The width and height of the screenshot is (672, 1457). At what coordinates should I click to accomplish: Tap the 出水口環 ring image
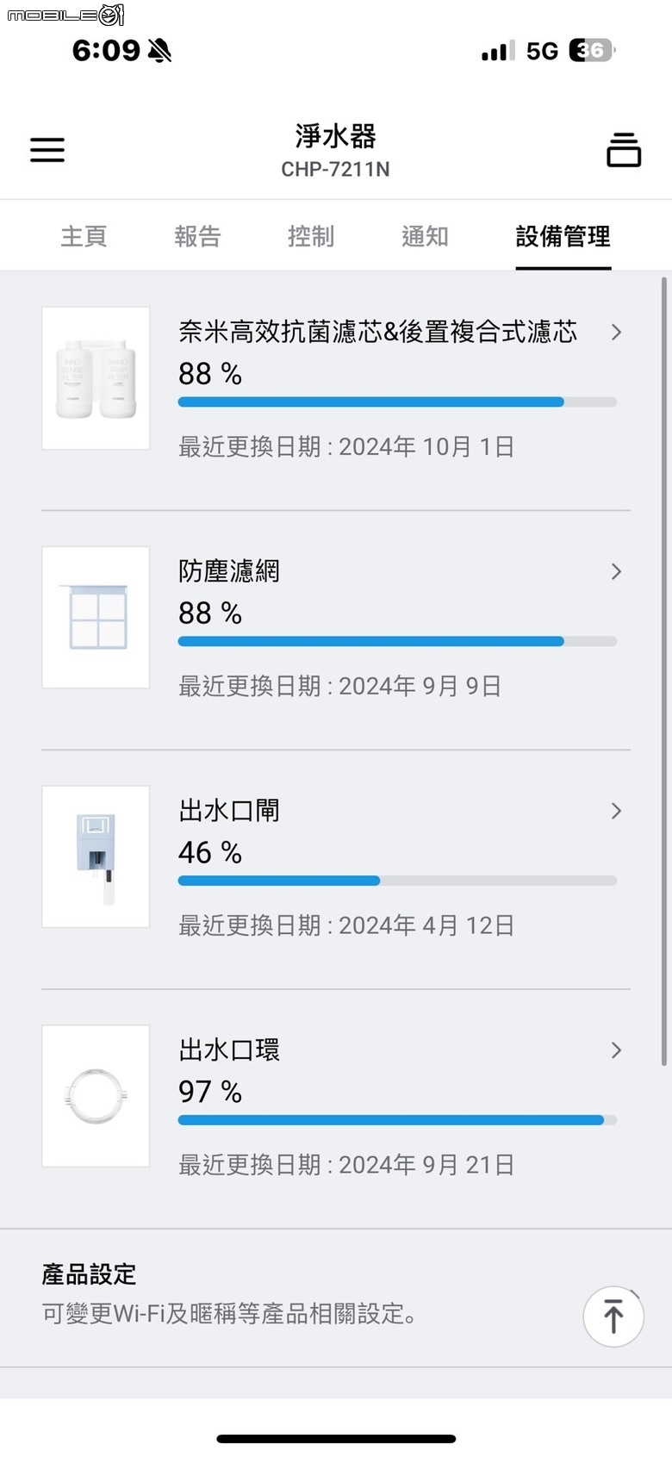[96, 1097]
